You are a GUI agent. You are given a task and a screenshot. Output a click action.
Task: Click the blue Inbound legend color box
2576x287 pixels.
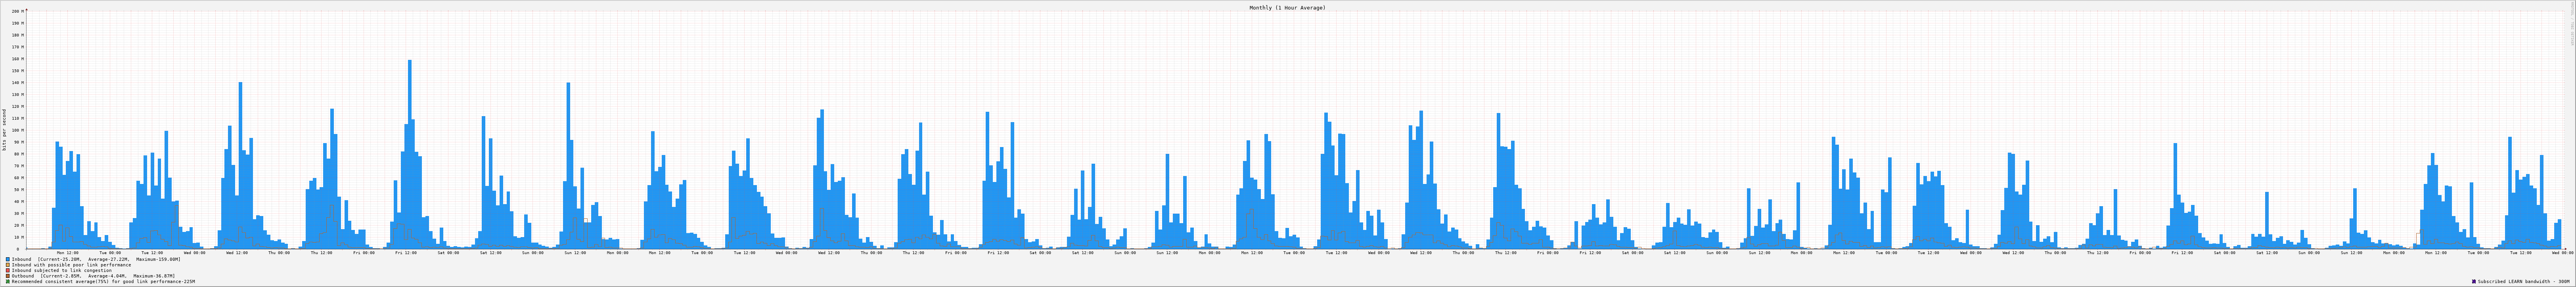8,259
